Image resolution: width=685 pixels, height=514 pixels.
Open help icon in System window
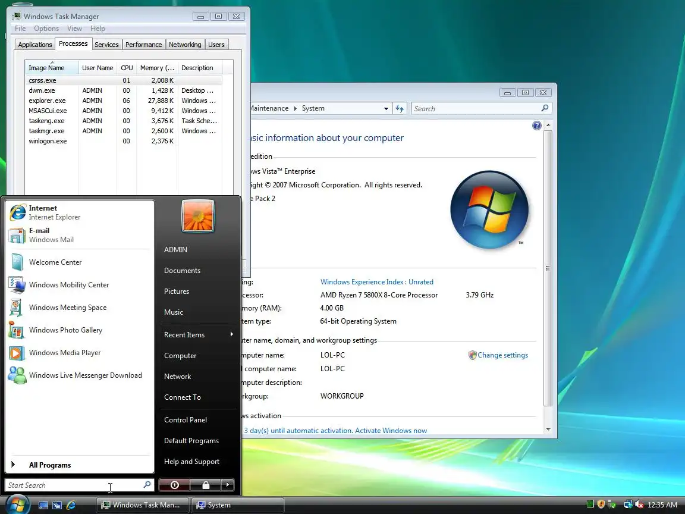pos(537,126)
